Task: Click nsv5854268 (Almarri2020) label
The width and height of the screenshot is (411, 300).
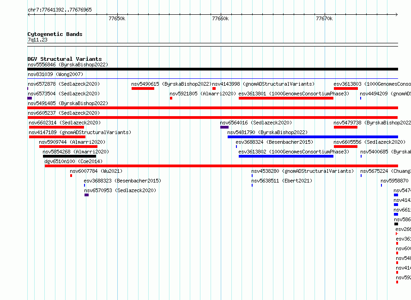Action: [76, 152]
